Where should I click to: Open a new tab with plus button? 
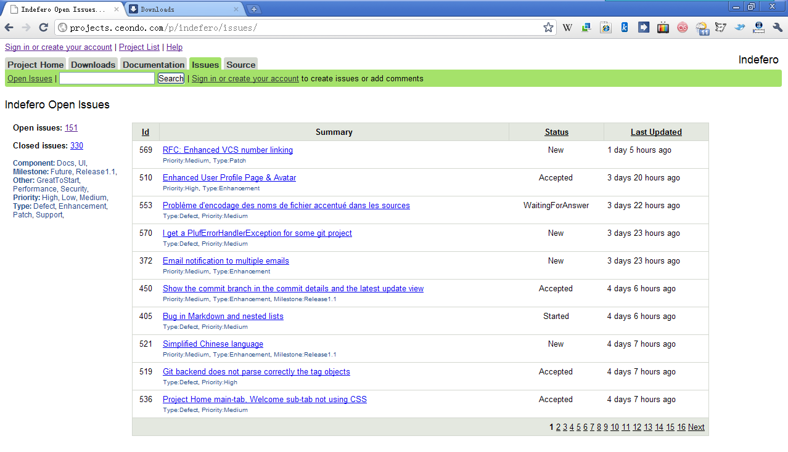click(253, 9)
